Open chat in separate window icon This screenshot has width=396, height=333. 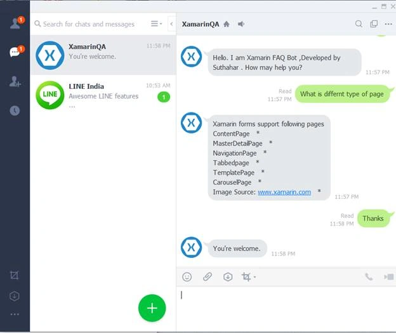[374, 24]
